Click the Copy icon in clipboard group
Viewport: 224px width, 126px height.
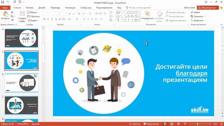[x=12, y=16]
